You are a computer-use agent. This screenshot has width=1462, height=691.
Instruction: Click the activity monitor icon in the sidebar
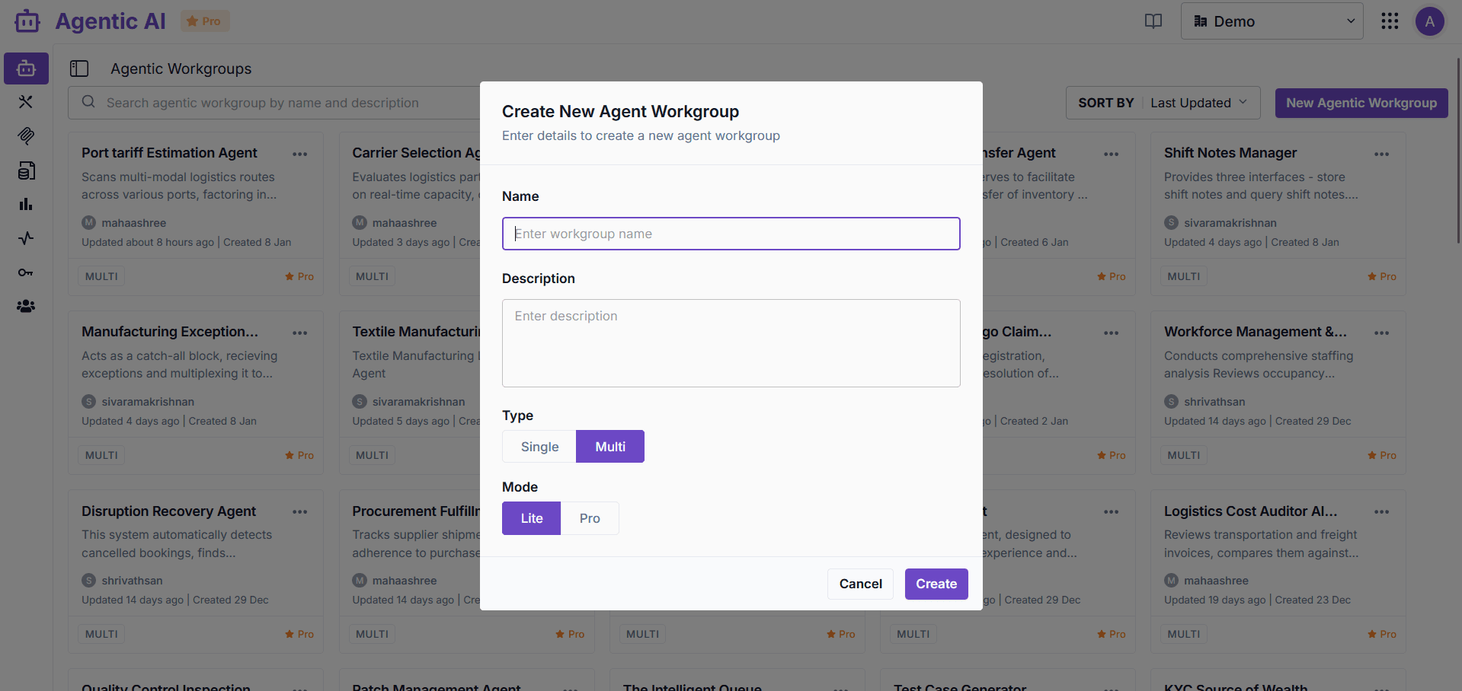26,238
